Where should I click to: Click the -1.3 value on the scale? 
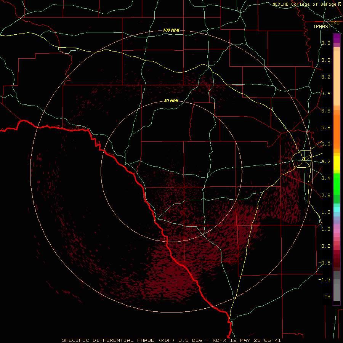[324, 280]
